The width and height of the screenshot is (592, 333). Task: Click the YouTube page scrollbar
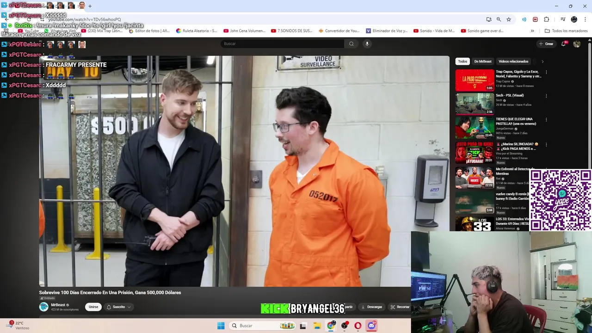tap(590, 106)
